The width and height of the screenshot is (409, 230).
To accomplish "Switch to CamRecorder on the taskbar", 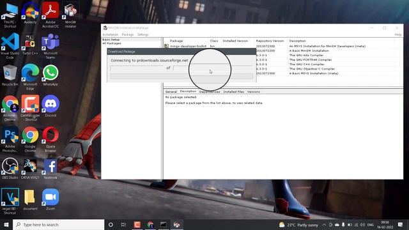I will [x=137, y=224].
